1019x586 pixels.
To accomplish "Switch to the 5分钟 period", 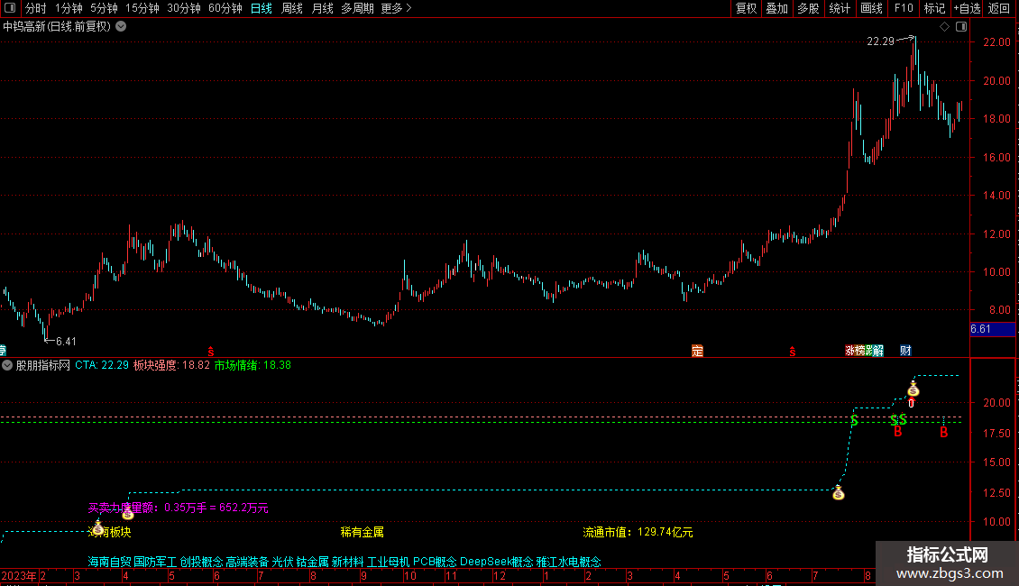I will click(104, 8).
